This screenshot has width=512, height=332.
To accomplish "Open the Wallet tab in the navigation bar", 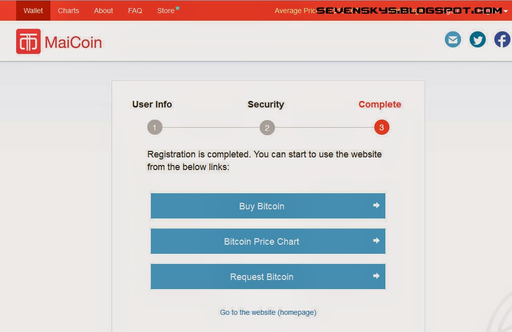I will pyautogui.click(x=33, y=11).
